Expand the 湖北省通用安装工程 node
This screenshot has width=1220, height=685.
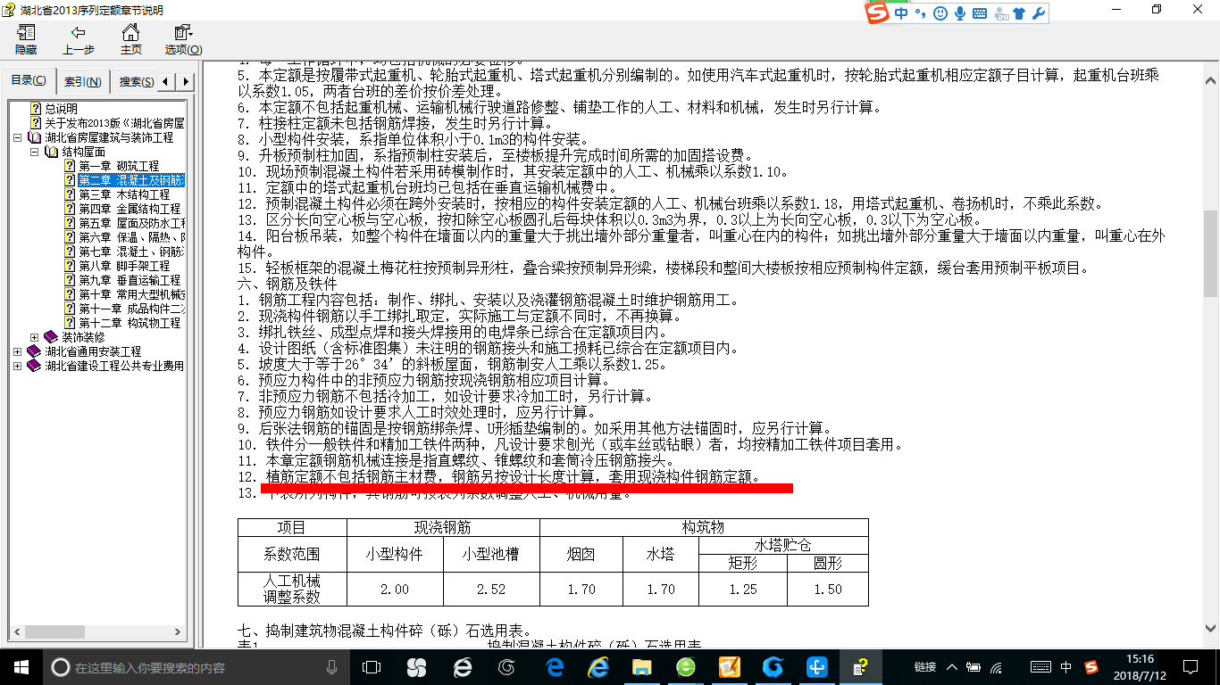tap(18, 351)
